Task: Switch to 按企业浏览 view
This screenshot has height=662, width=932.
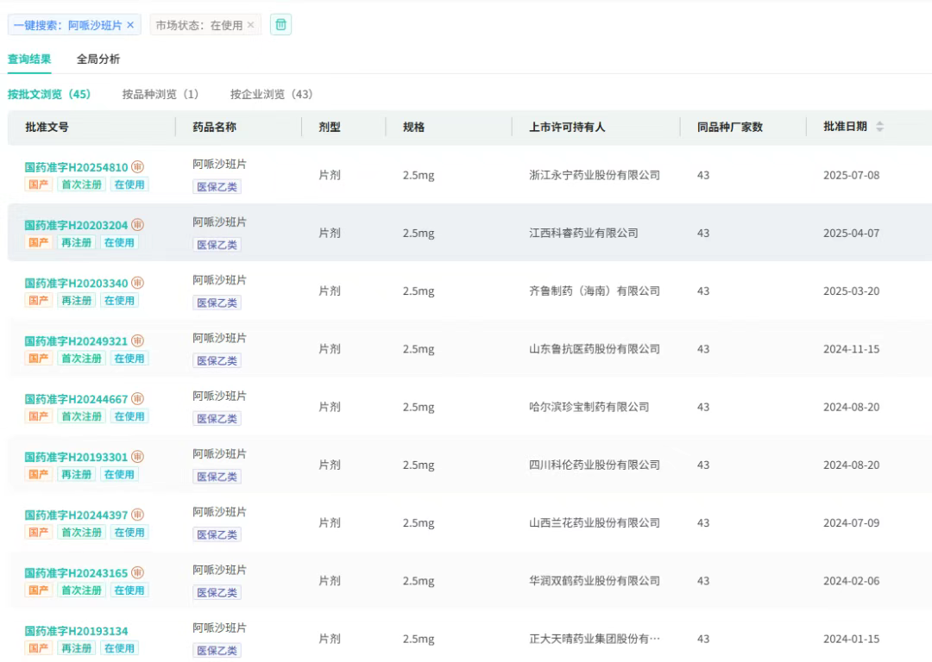Action: 271,94
